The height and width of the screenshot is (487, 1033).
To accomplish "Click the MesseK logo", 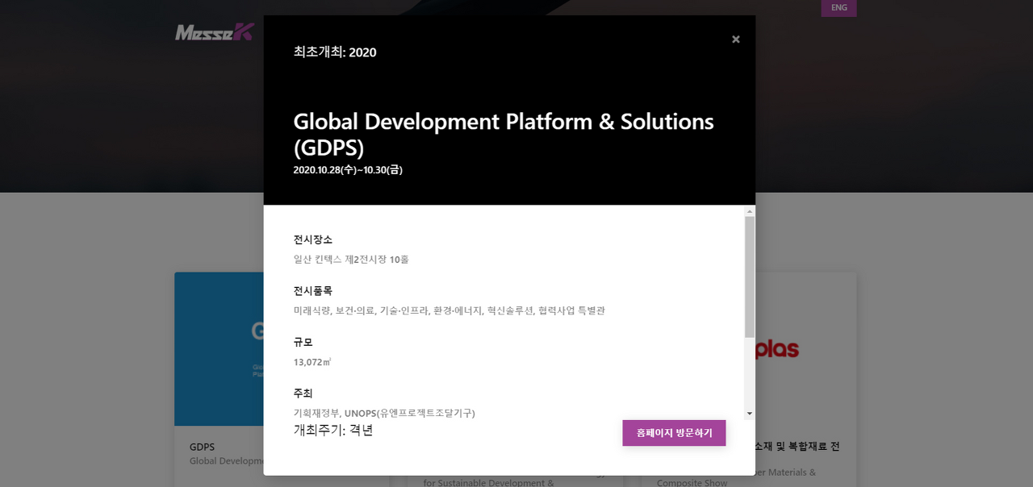I will [215, 32].
